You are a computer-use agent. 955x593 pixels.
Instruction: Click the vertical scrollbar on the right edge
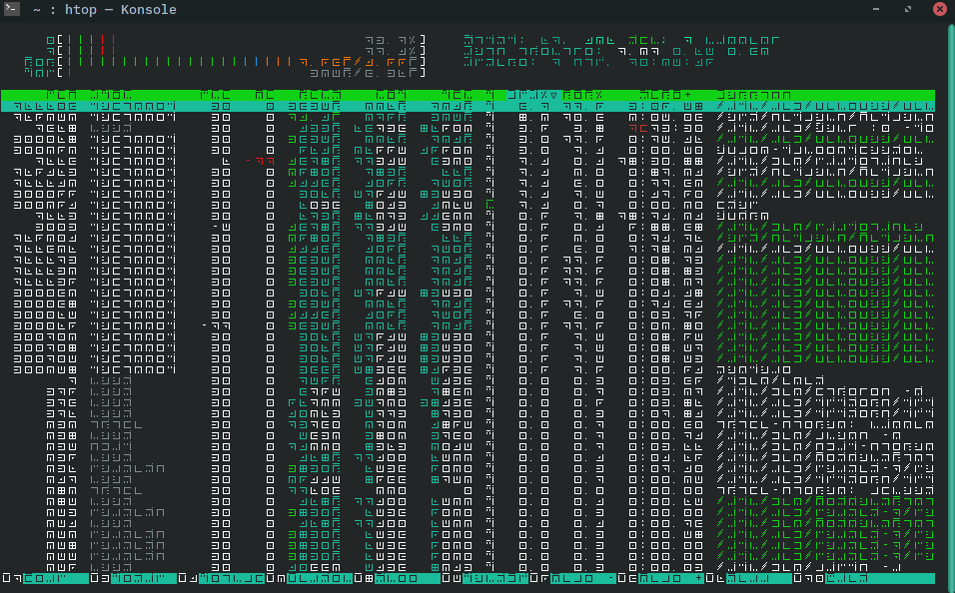point(949,299)
